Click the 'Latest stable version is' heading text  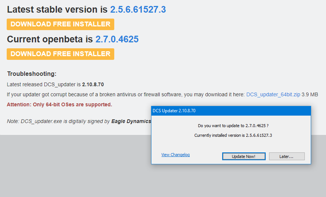57,10
